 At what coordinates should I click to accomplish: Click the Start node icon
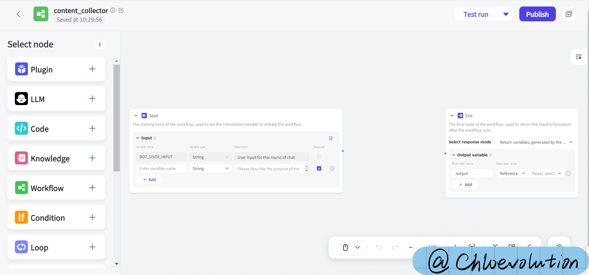[x=144, y=116]
